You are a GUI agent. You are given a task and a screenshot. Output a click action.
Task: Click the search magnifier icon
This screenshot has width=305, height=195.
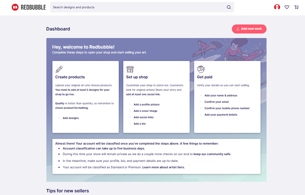coord(228,7)
